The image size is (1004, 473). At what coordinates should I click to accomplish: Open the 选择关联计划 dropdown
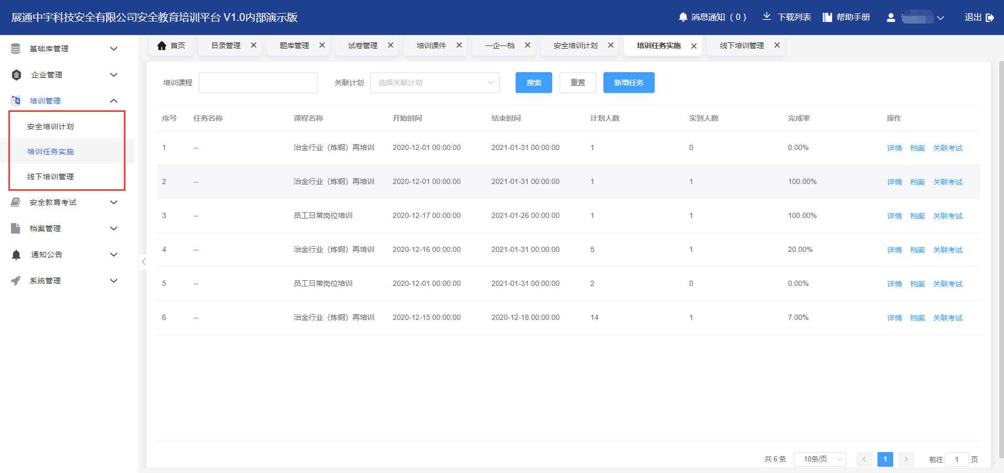point(435,83)
